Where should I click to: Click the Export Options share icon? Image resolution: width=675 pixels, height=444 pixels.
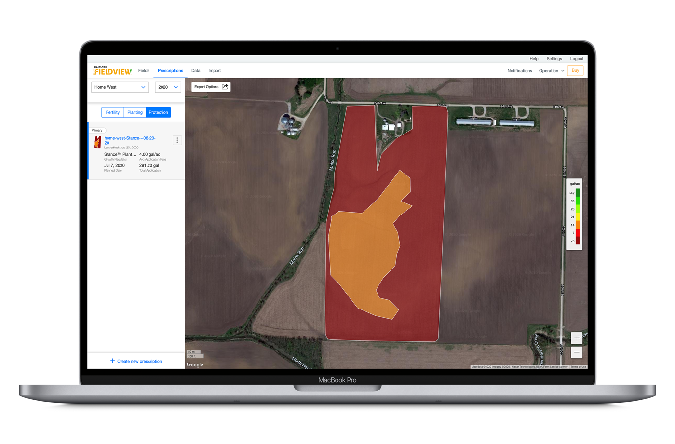pos(225,87)
